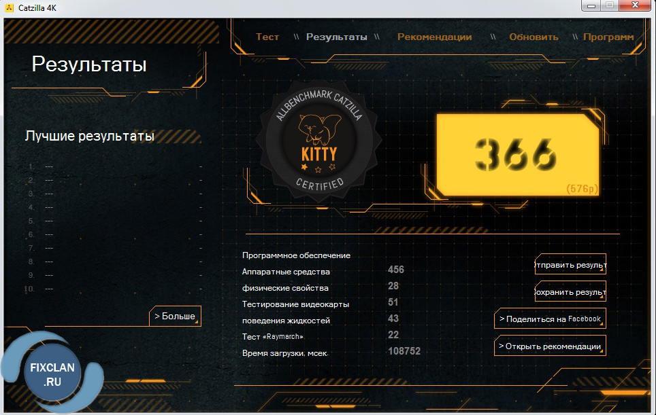
Task: Select best results row 10
Action: point(114,289)
